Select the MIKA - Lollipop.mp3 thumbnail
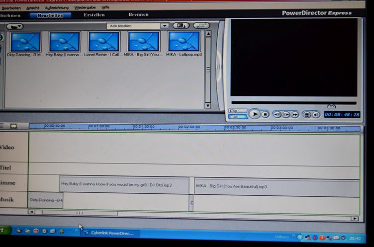 click(184, 41)
